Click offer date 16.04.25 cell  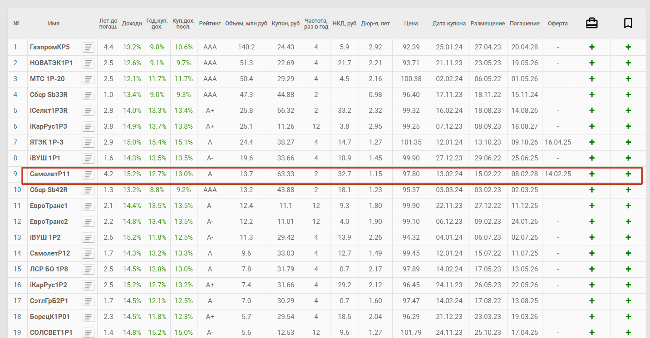point(558,142)
